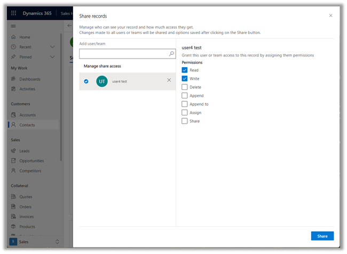Open Home from the sidebar

point(25,37)
